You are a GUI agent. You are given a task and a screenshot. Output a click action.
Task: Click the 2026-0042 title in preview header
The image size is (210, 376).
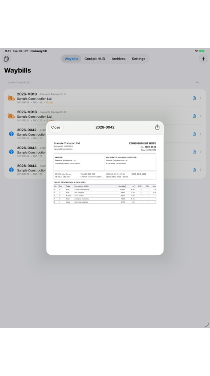point(105,127)
